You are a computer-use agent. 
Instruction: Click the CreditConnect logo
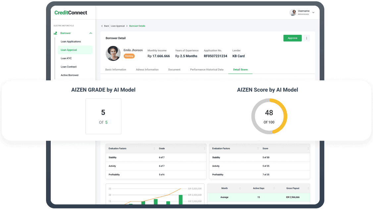[x=71, y=13]
